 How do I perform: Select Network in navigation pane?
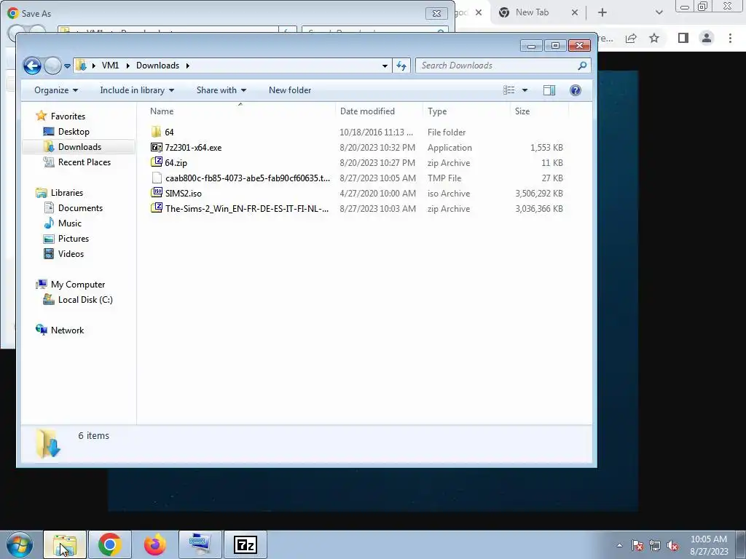point(67,330)
